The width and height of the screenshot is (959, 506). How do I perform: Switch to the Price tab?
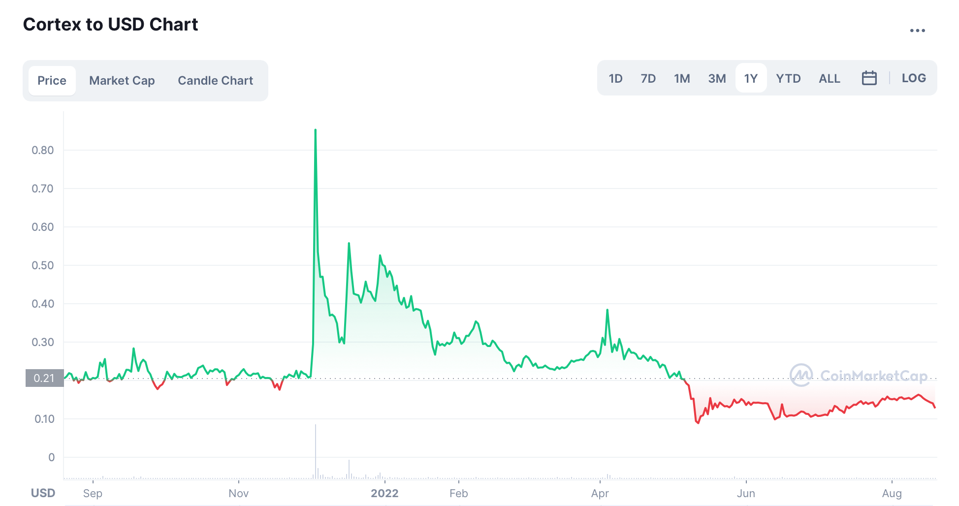coord(52,81)
